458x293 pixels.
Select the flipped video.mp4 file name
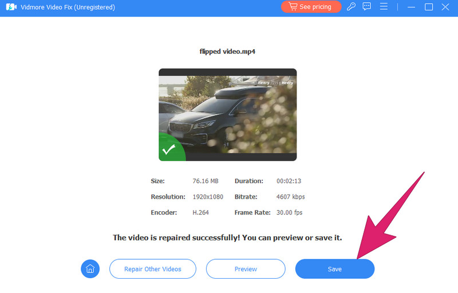[227, 52]
